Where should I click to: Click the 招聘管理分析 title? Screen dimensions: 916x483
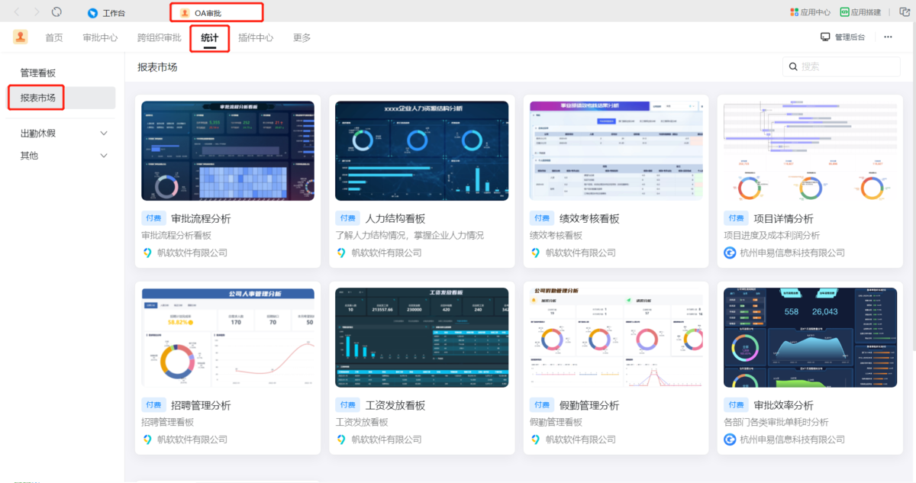(x=201, y=405)
